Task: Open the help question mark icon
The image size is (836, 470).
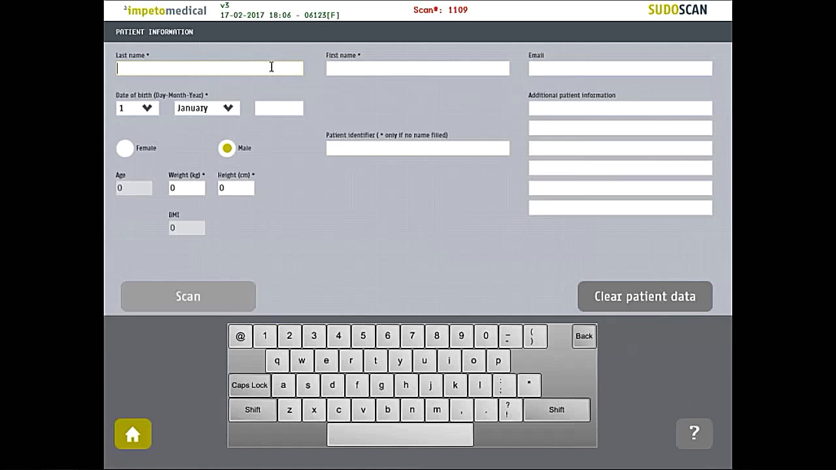Action: [694, 433]
